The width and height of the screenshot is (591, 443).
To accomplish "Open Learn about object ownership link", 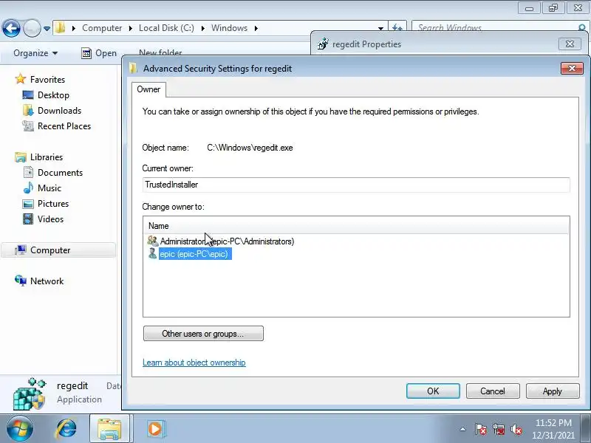I will tap(194, 363).
